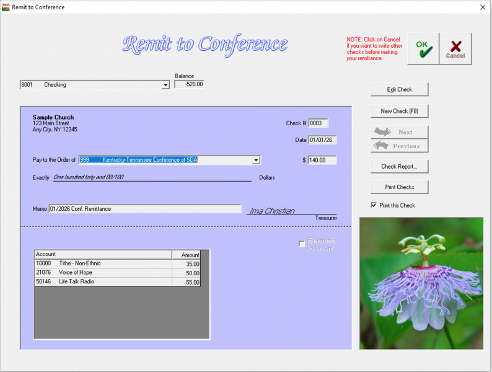Click the passion flower picture
Image resolution: width=492 pixels, height=372 pixels.
(x=421, y=283)
